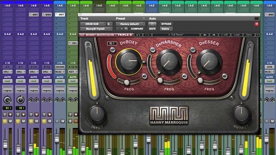This screenshot has width=276, height=155.
Task: Click the minus previous preset button
Action: pos(118,29)
